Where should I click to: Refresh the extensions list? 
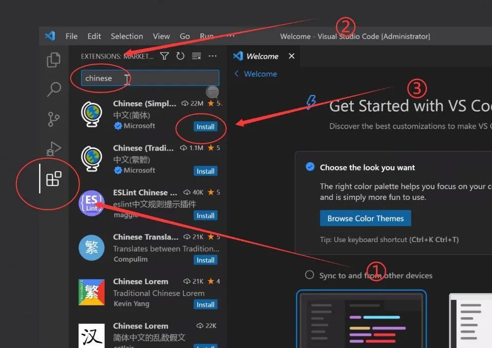click(180, 56)
